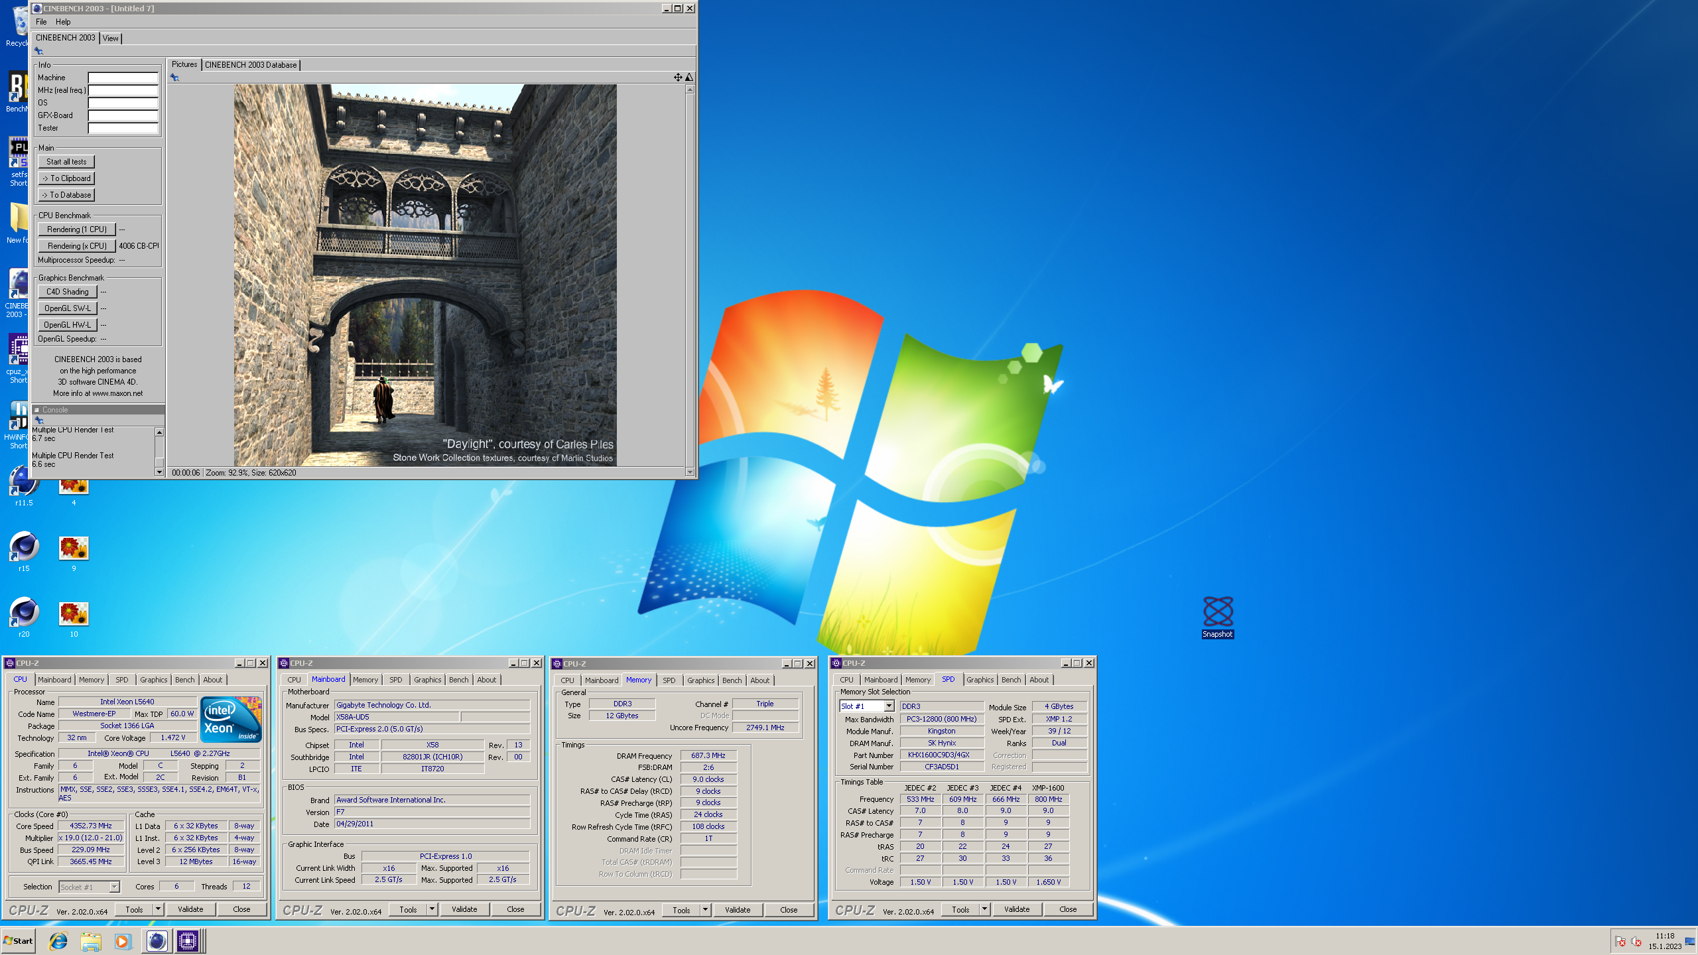The width and height of the screenshot is (1698, 955).
Task: Click console scrollbar up arrow
Action: coord(159,432)
